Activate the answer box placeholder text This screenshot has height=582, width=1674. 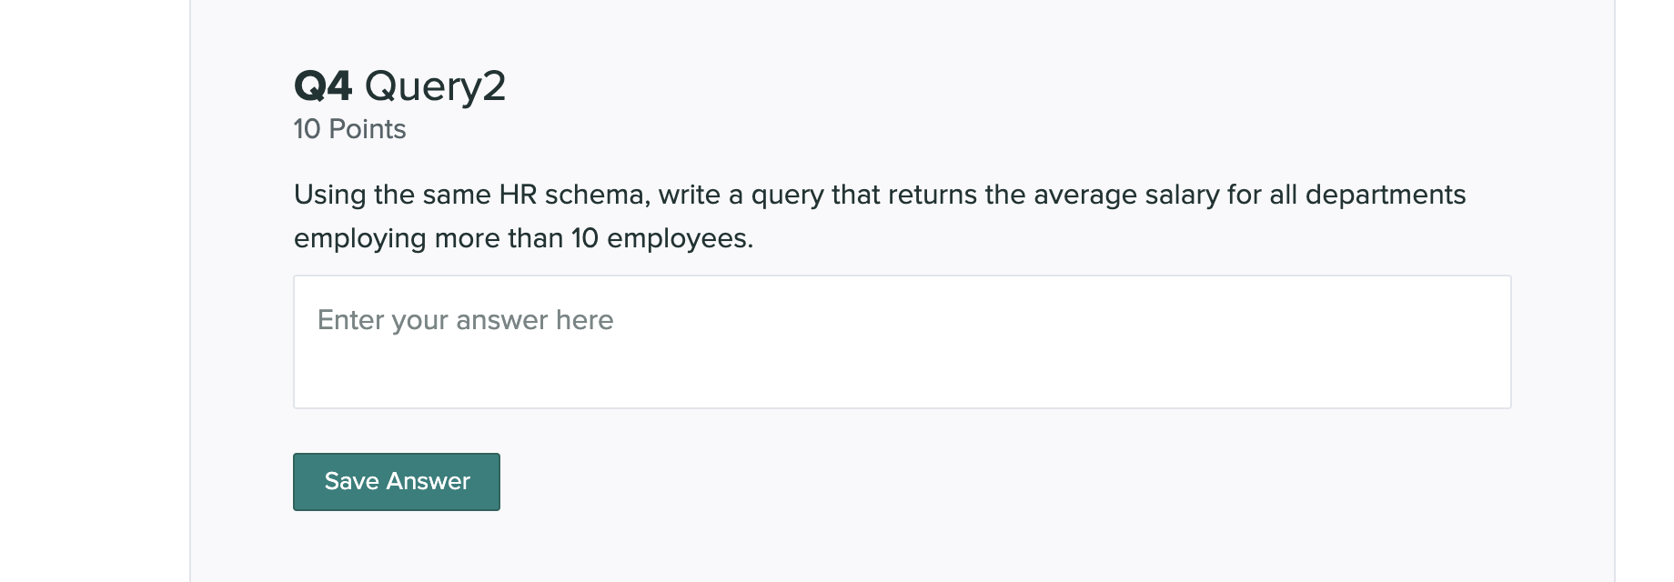pyautogui.click(x=466, y=320)
